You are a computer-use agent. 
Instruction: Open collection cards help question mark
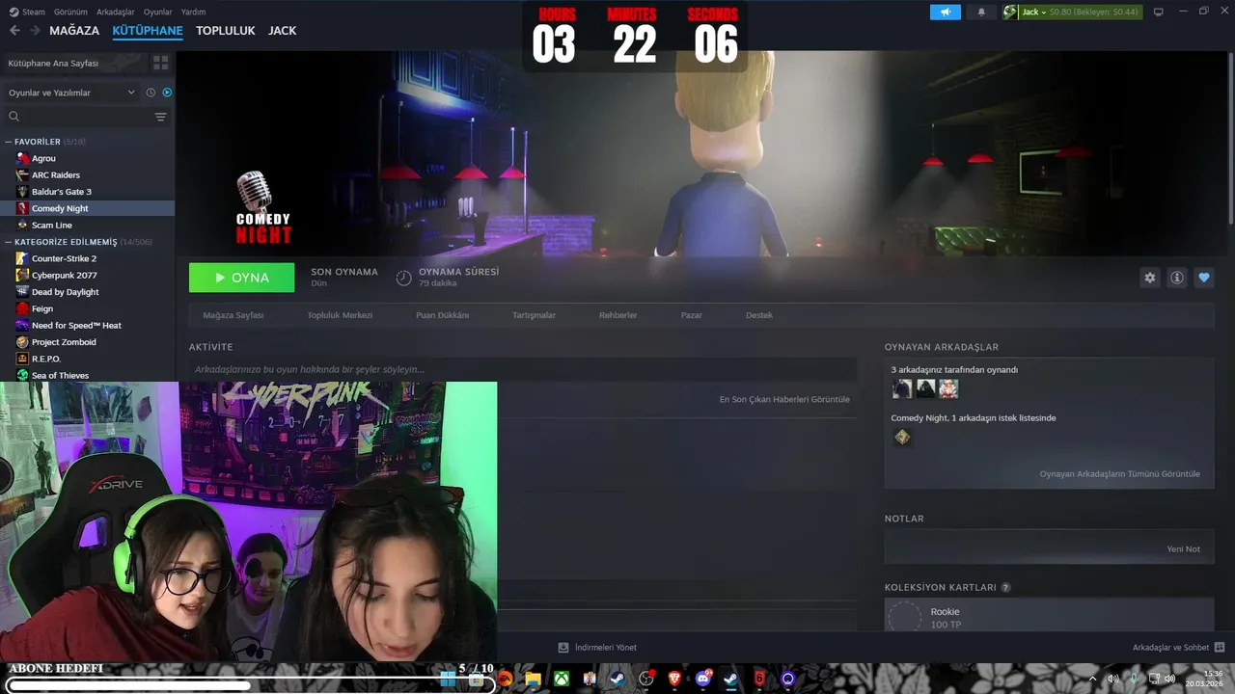(1005, 587)
